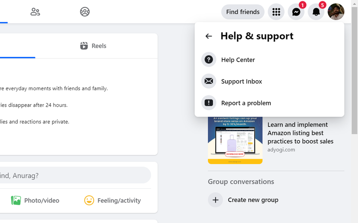
Task: Click the plus icon to create new group
Action: (x=215, y=200)
